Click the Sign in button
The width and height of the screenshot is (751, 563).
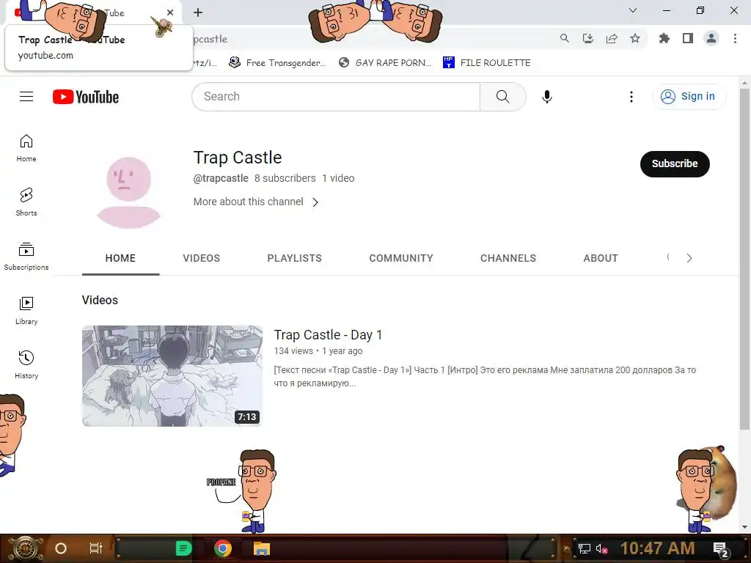coord(689,96)
